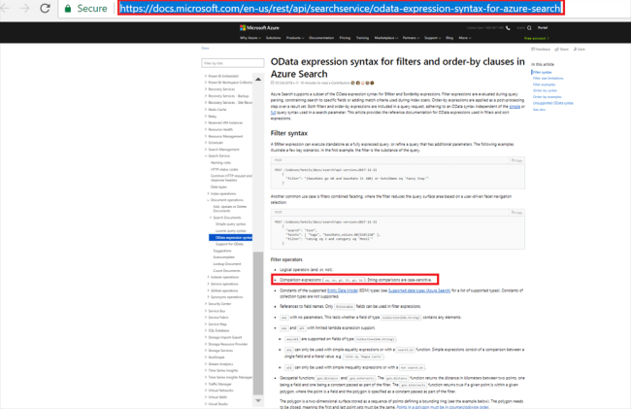Open the Pricing menu item
Viewport: 631px width, 409px height.
[345, 38]
